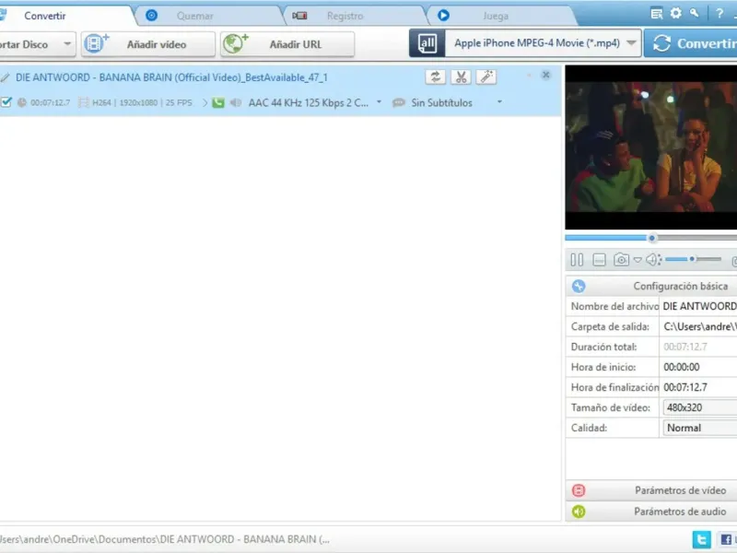Image resolution: width=737 pixels, height=553 pixels.
Task: Click the key registration icon
Action: click(695, 13)
